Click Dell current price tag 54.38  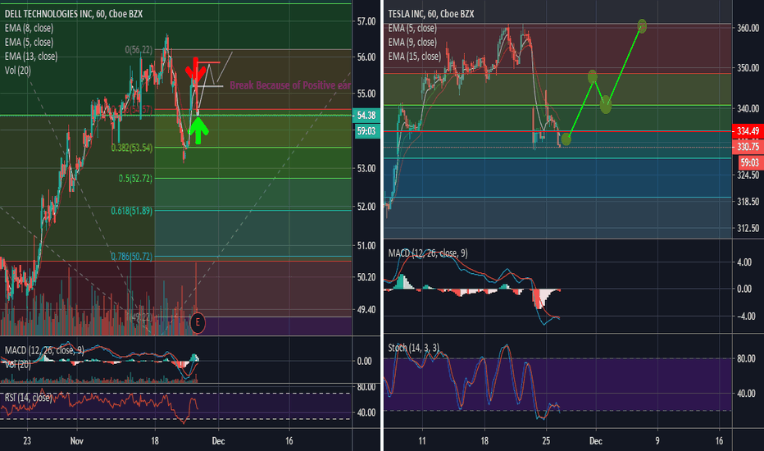[x=366, y=116]
